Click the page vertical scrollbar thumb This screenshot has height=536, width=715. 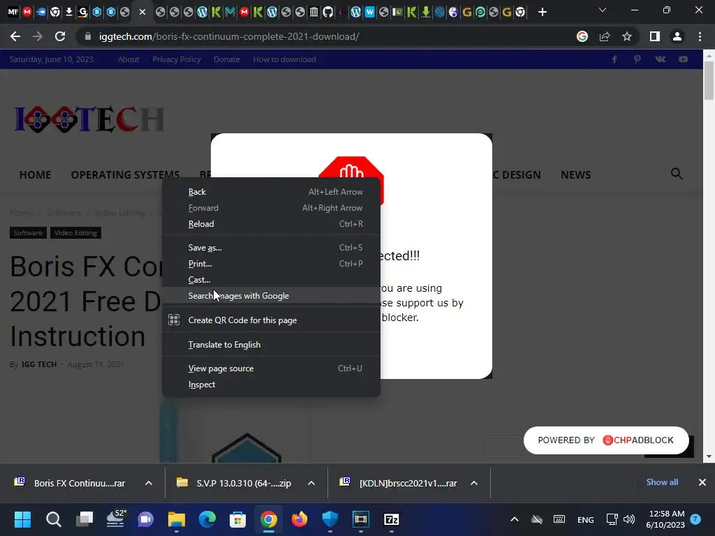pyautogui.click(x=709, y=80)
